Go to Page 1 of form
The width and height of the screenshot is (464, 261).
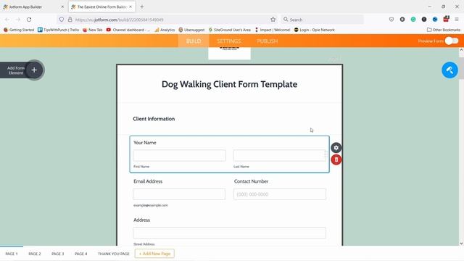click(12, 254)
